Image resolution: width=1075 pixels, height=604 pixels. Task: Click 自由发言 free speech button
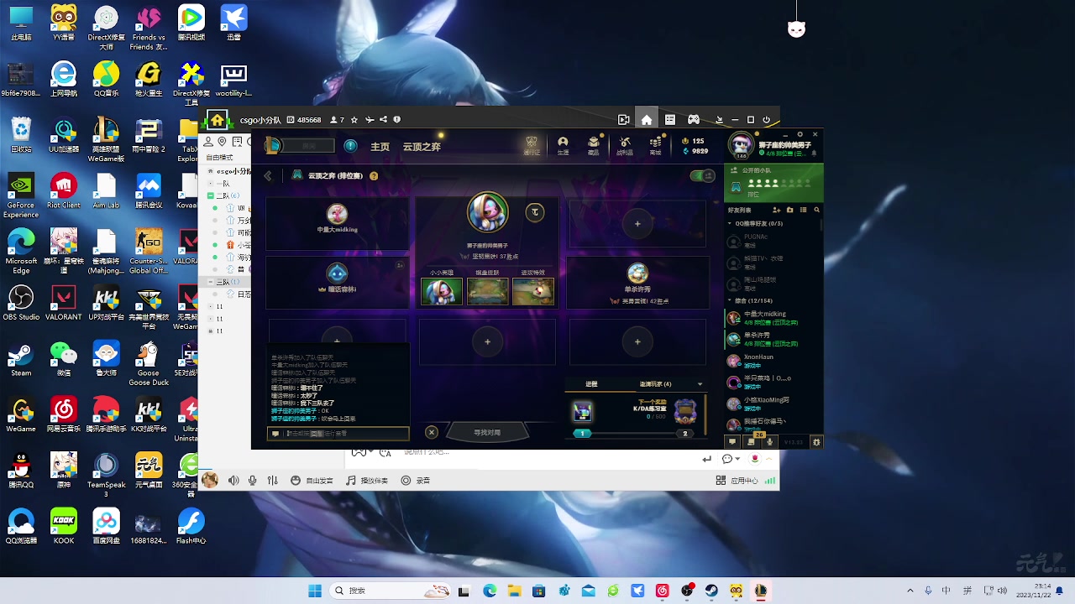(x=312, y=481)
